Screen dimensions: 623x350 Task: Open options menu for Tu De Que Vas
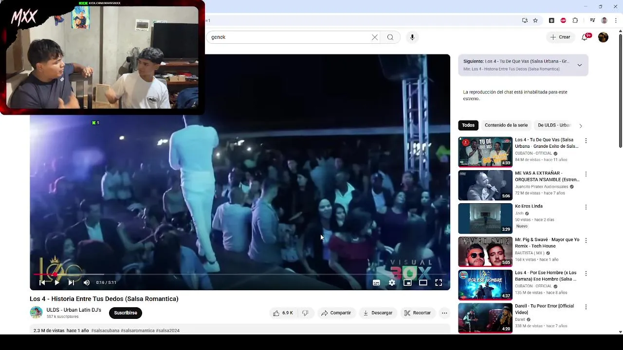click(586, 141)
